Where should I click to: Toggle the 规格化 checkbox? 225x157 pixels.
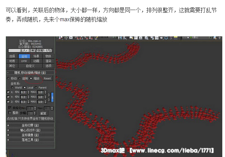10,108
